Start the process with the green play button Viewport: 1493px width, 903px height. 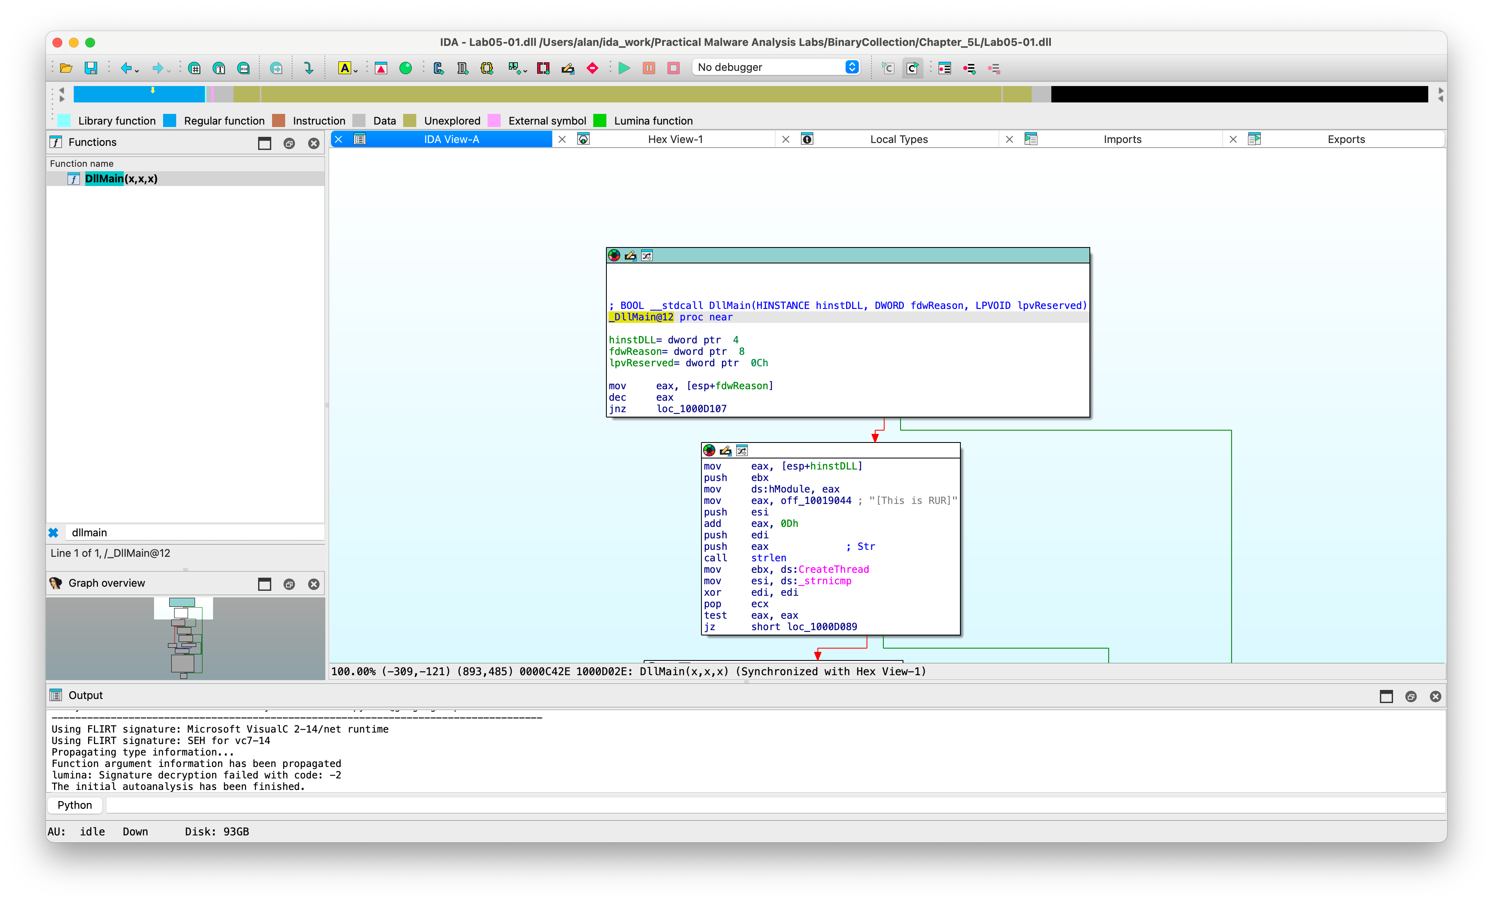click(624, 68)
